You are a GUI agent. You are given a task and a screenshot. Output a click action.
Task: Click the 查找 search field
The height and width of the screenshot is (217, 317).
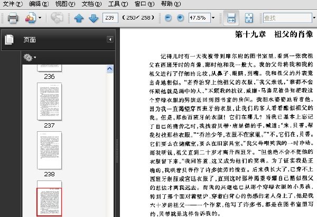pos(287,18)
